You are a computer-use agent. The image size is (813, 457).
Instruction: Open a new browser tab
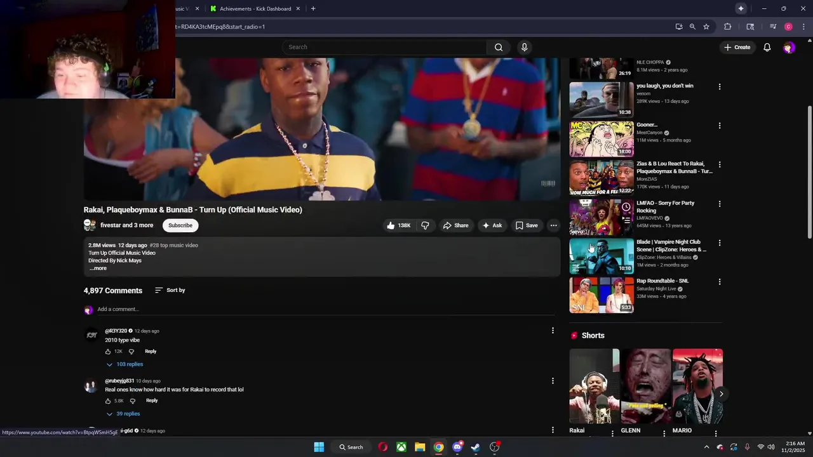pos(312,8)
